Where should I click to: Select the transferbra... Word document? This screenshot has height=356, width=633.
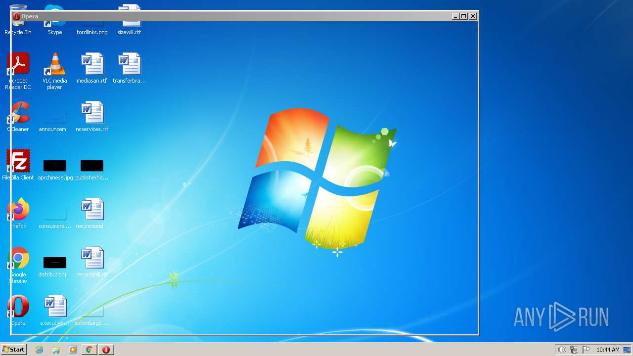click(x=129, y=68)
